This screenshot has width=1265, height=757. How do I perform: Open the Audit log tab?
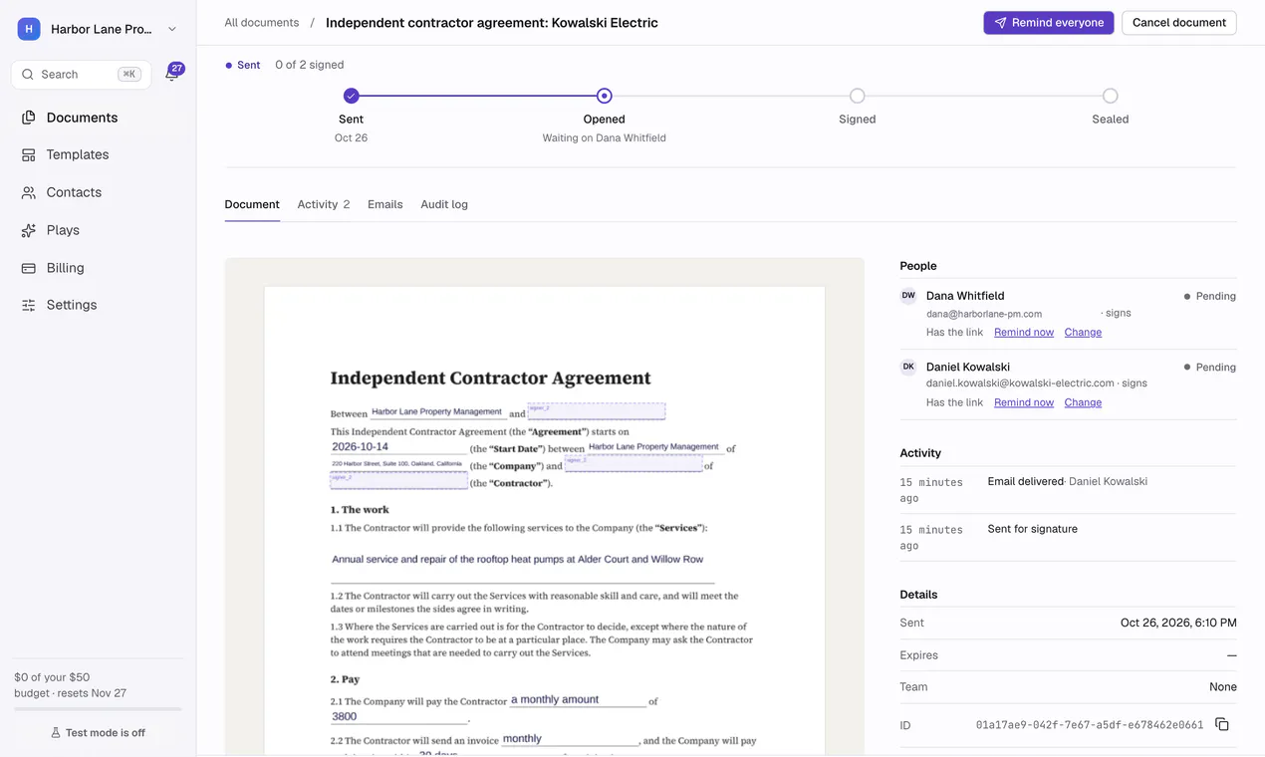(444, 204)
